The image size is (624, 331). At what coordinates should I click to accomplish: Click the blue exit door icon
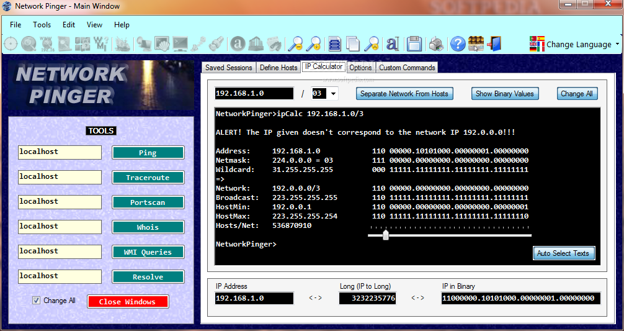[x=494, y=44]
